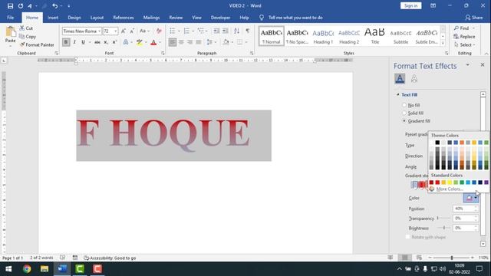The width and height of the screenshot is (491, 276).
Task: Pick the black theme color swatch
Action: [437, 143]
